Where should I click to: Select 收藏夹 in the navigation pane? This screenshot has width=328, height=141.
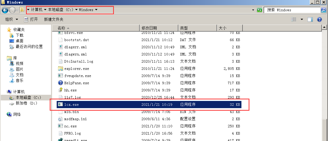[19, 30]
